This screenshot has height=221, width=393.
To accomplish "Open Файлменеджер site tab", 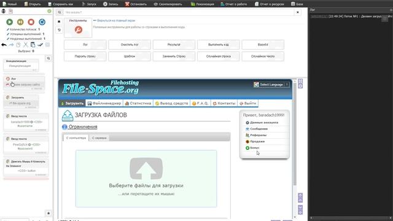I will tap(104, 103).
